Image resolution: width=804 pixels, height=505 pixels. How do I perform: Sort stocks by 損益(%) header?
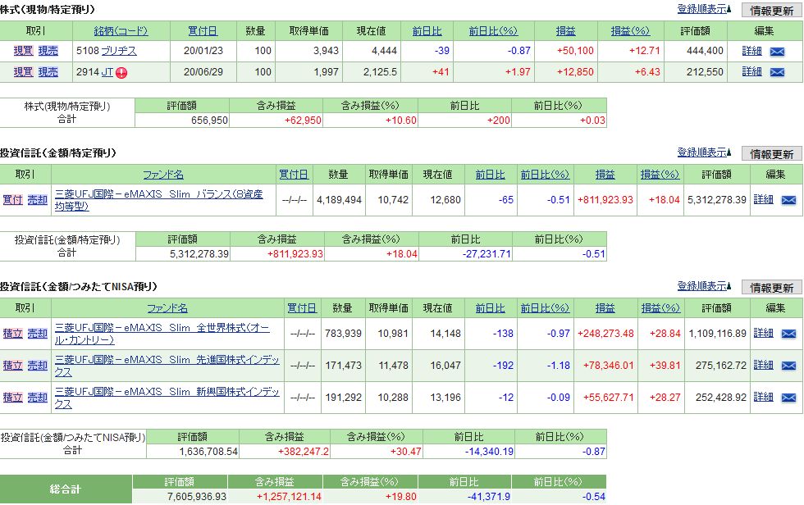point(630,31)
